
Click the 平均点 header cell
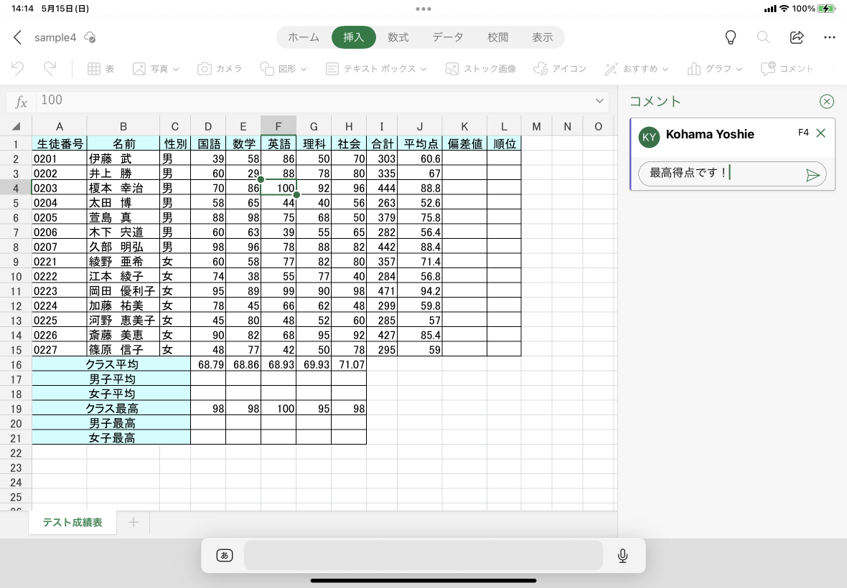[x=420, y=143]
